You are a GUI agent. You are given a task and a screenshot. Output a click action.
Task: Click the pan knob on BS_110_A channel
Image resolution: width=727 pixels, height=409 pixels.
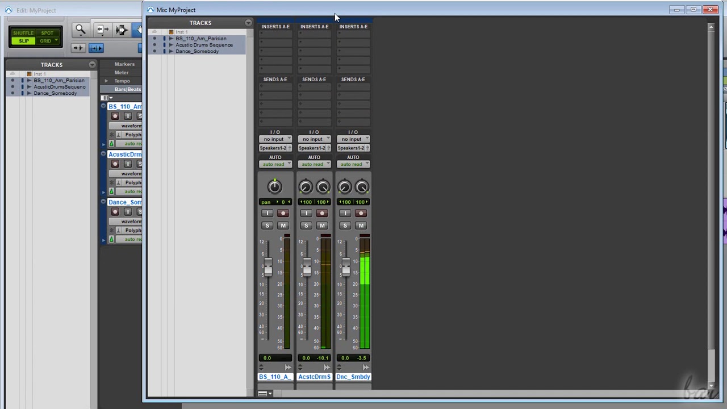pyautogui.click(x=275, y=186)
